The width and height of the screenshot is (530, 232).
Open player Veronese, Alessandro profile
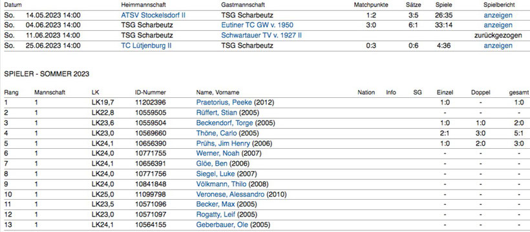click(x=230, y=194)
